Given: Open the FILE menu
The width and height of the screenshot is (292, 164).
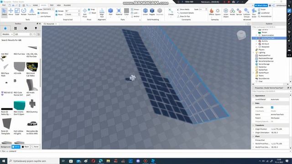Looking at the screenshot, I should tap(4, 5).
